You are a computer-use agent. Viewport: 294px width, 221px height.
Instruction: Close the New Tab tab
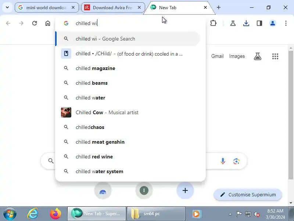(205, 7)
